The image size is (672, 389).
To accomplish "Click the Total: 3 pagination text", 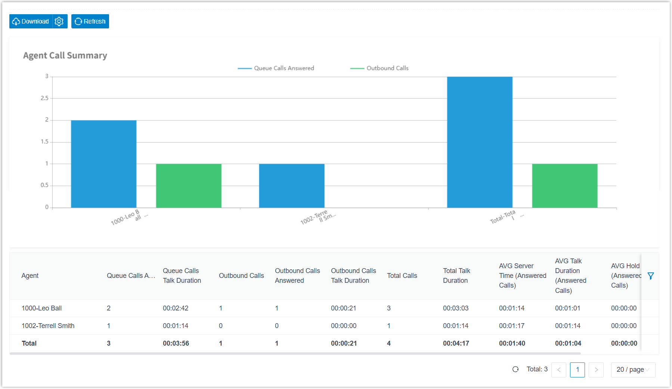I will [x=537, y=369].
